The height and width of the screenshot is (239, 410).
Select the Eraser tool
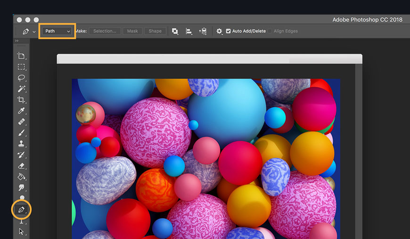tap(21, 166)
